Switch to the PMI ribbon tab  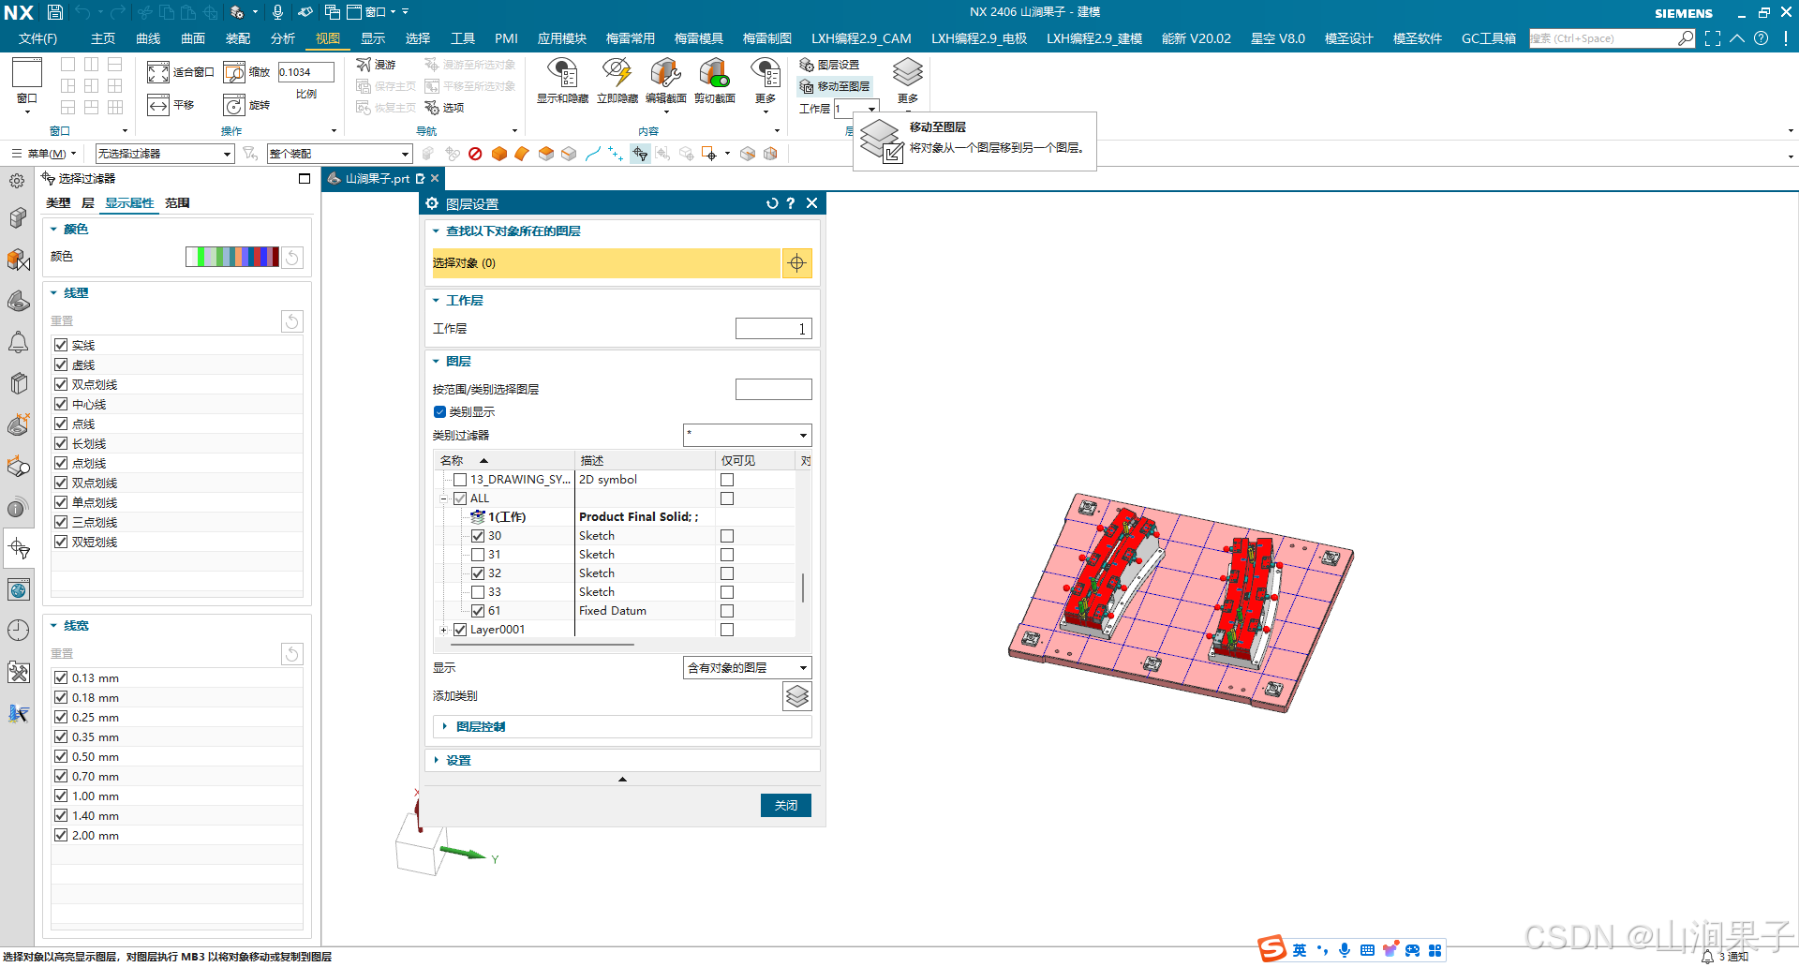pyautogui.click(x=506, y=38)
